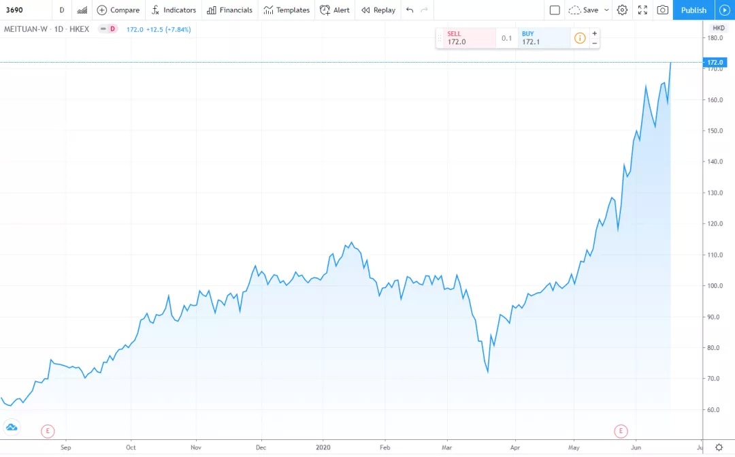Open chart settings gear icon
Image resolution: width=735 pixels, height=457 pixels.
(622, 10)
